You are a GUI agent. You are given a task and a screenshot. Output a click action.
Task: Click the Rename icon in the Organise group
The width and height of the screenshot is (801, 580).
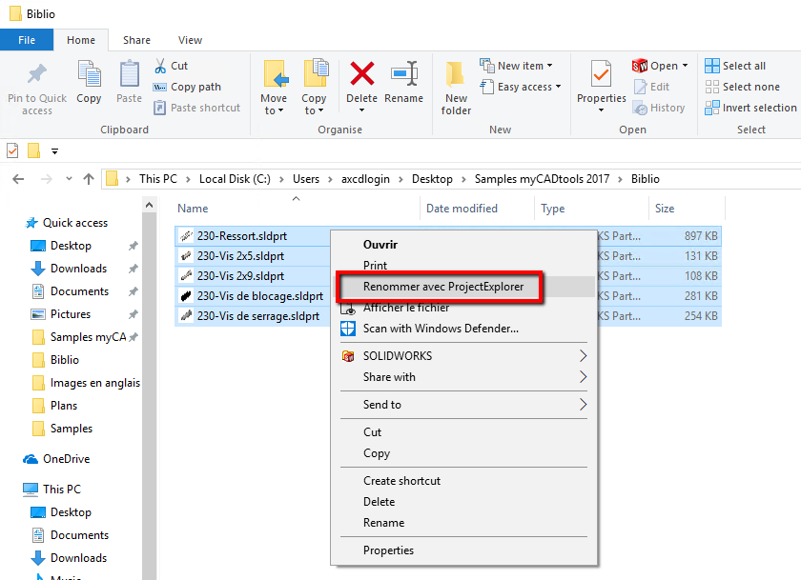pyautogui.click(x=404, y=84)
